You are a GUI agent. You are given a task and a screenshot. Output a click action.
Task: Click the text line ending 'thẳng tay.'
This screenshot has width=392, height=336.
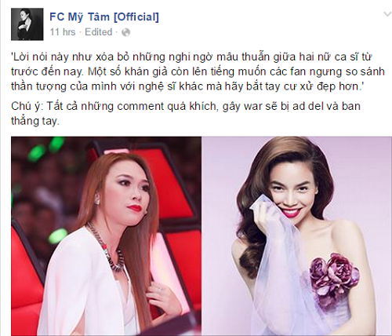click(35, 121)
